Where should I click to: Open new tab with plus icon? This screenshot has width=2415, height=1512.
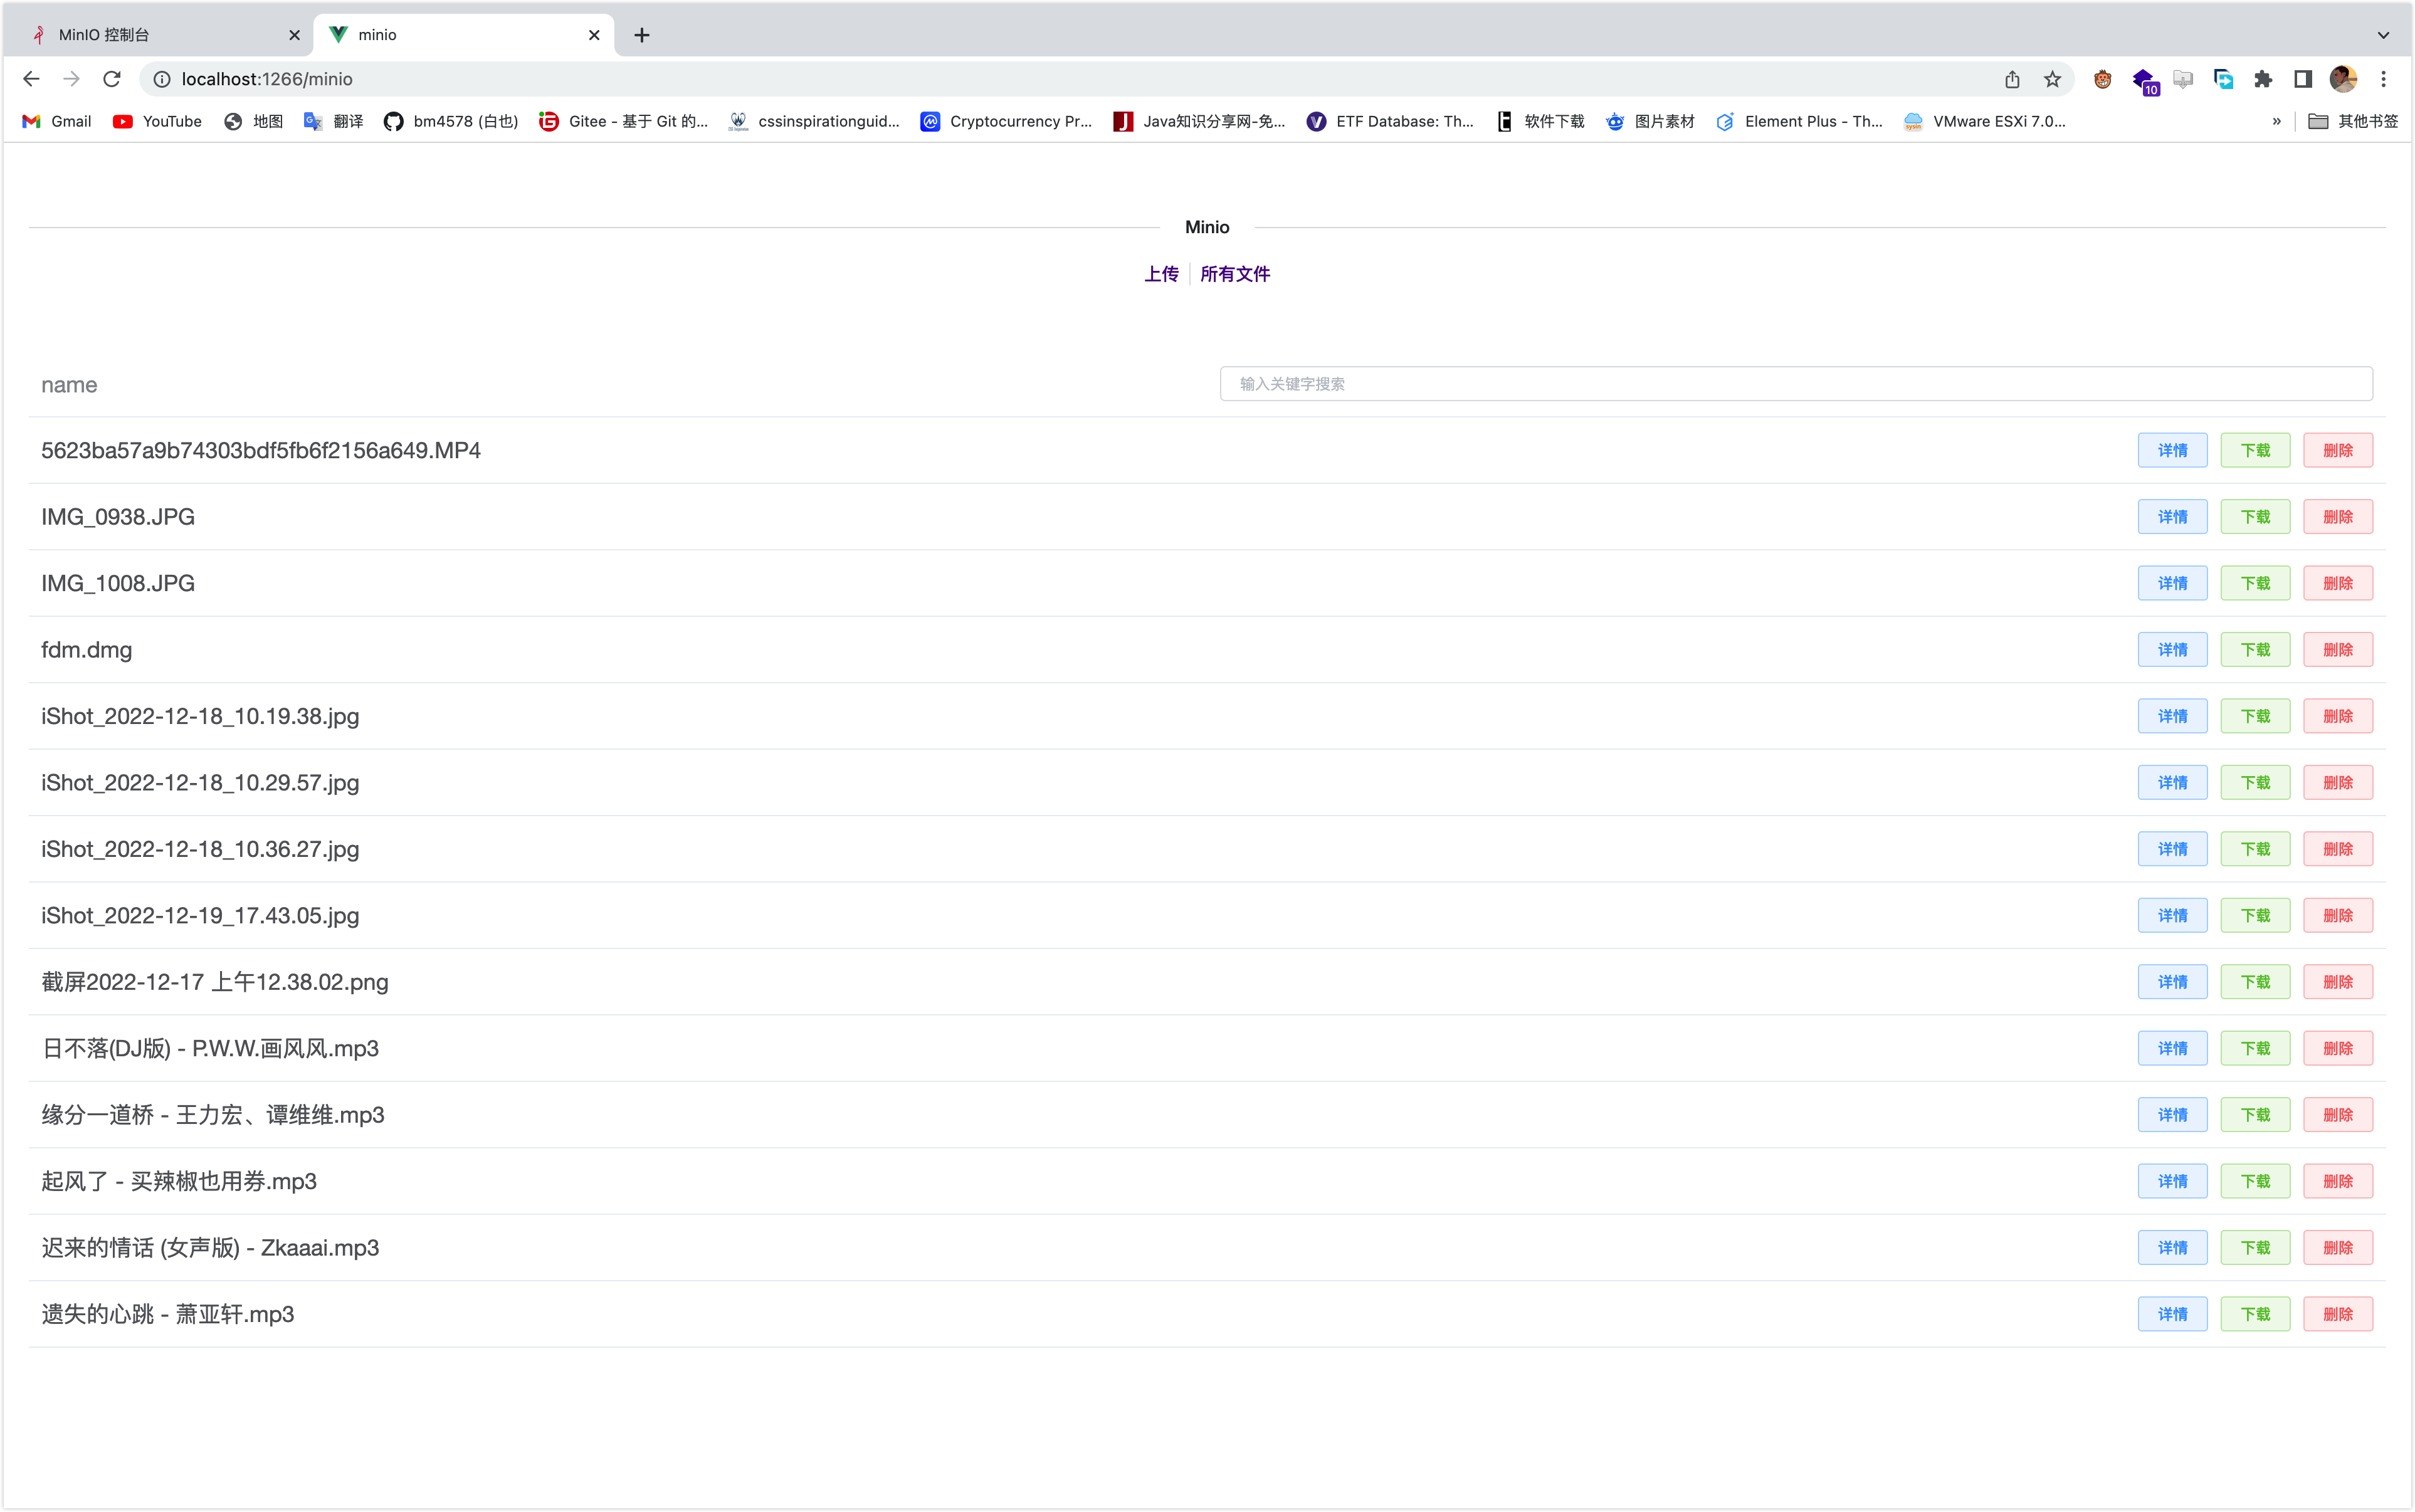pos(642,35)
